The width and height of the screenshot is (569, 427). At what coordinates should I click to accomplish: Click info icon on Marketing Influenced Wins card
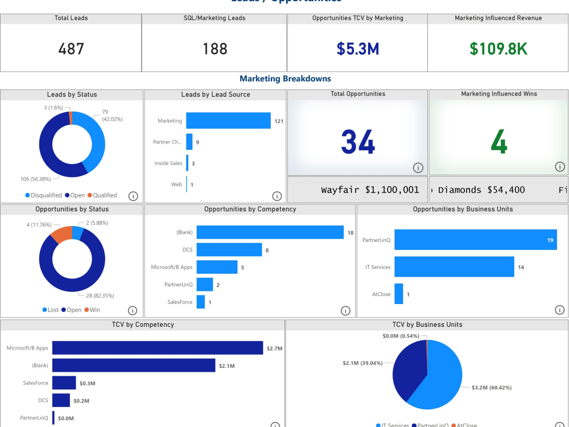tap(560, 167)
